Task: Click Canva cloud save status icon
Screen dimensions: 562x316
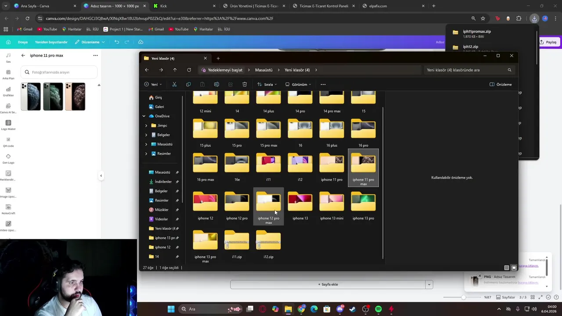Action: pyautogui.click(x=140, y=42)
